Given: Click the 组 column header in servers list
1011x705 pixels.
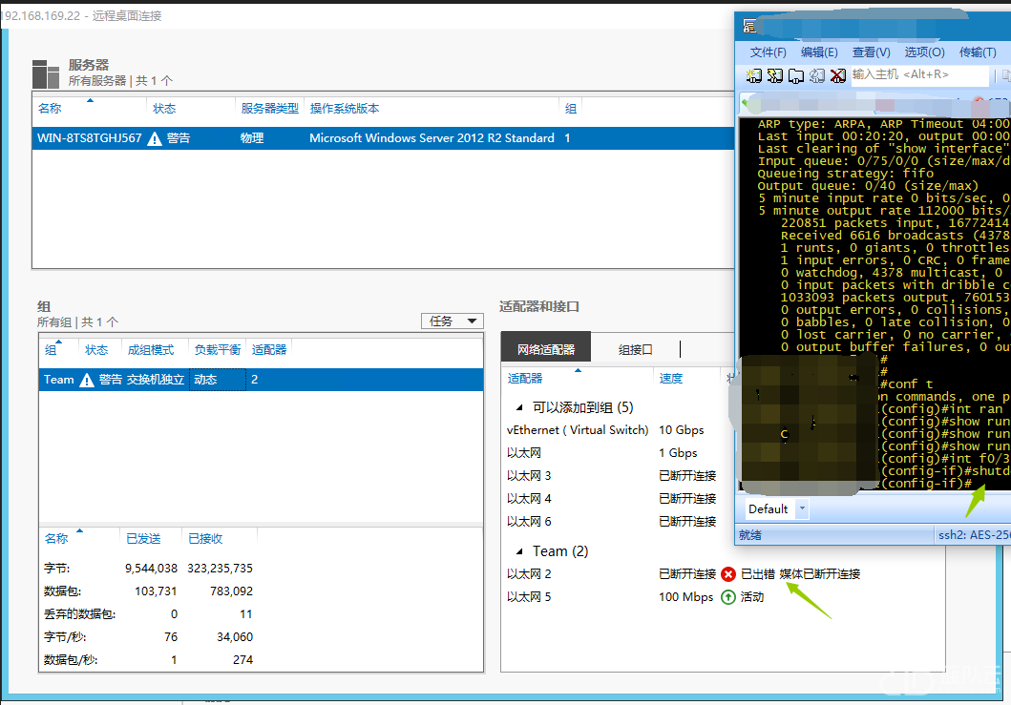Looking at the screenshot, I should (571, 108).
